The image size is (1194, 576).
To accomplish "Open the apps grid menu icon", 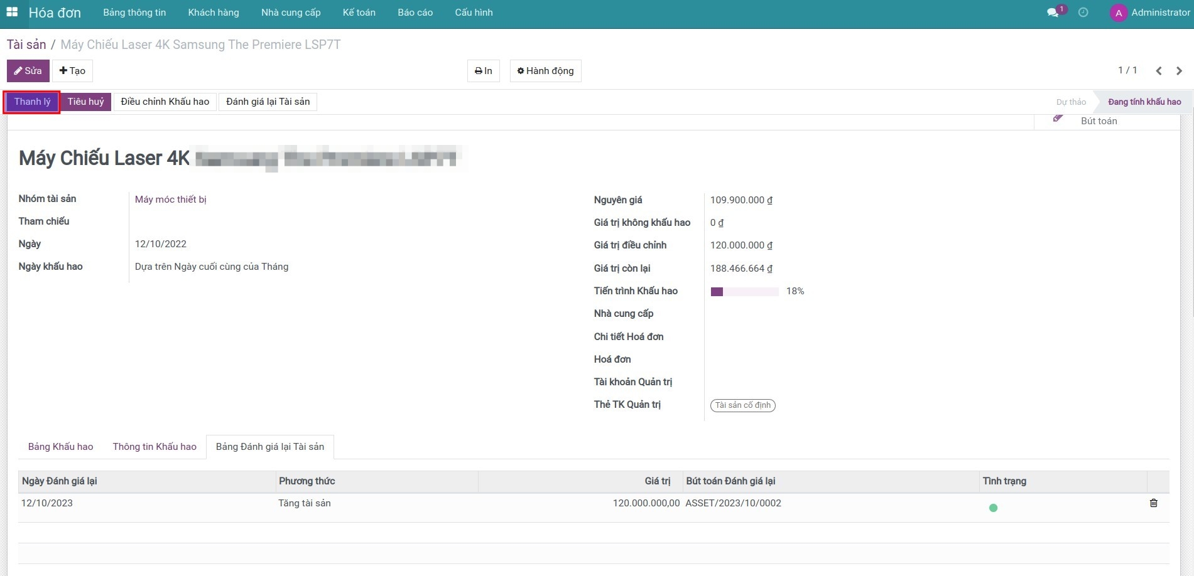I will coord(12,13).
